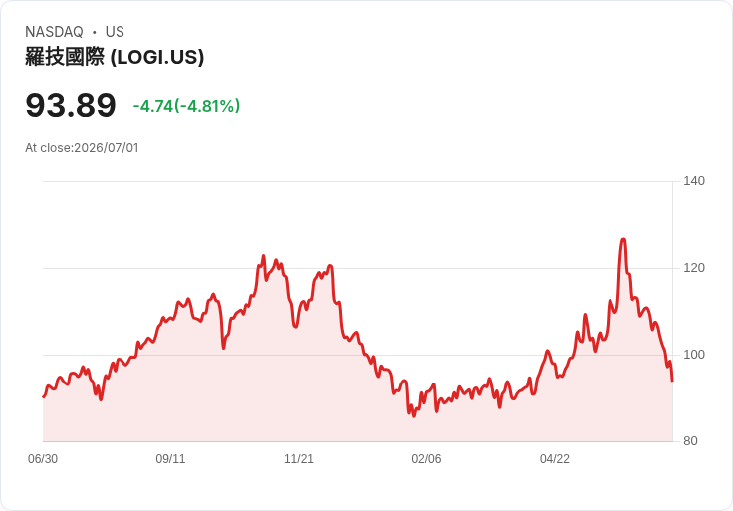
Task: Click the 11/21 x-axis date label
Action: coord(299,459)
